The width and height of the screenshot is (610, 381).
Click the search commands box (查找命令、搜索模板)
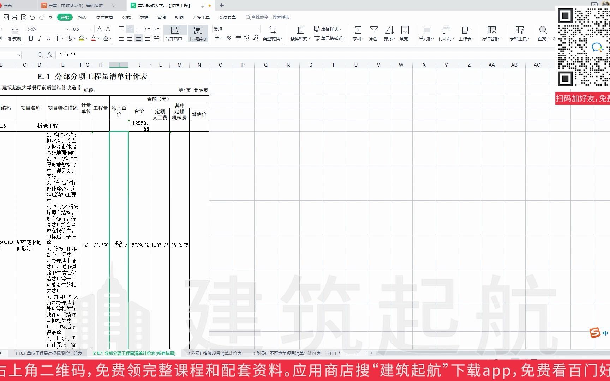click(x=268, y=17)
